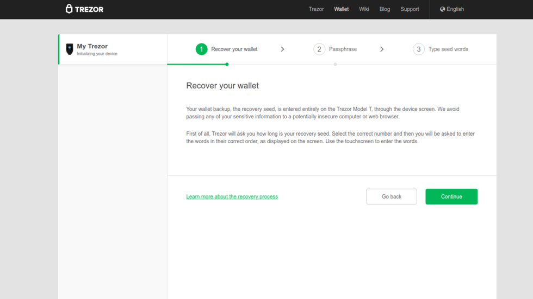The height and width of the screenshot is (299, 533).
Task: Click the globe icon in header
Action: point(443,9)
